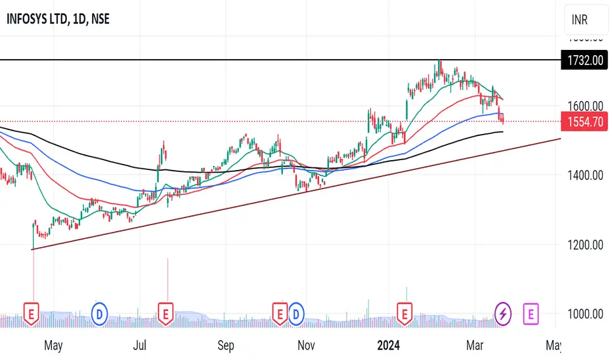Click the Jul label on the time axis
Screen dimensions: 612x361
pos(140,345)
